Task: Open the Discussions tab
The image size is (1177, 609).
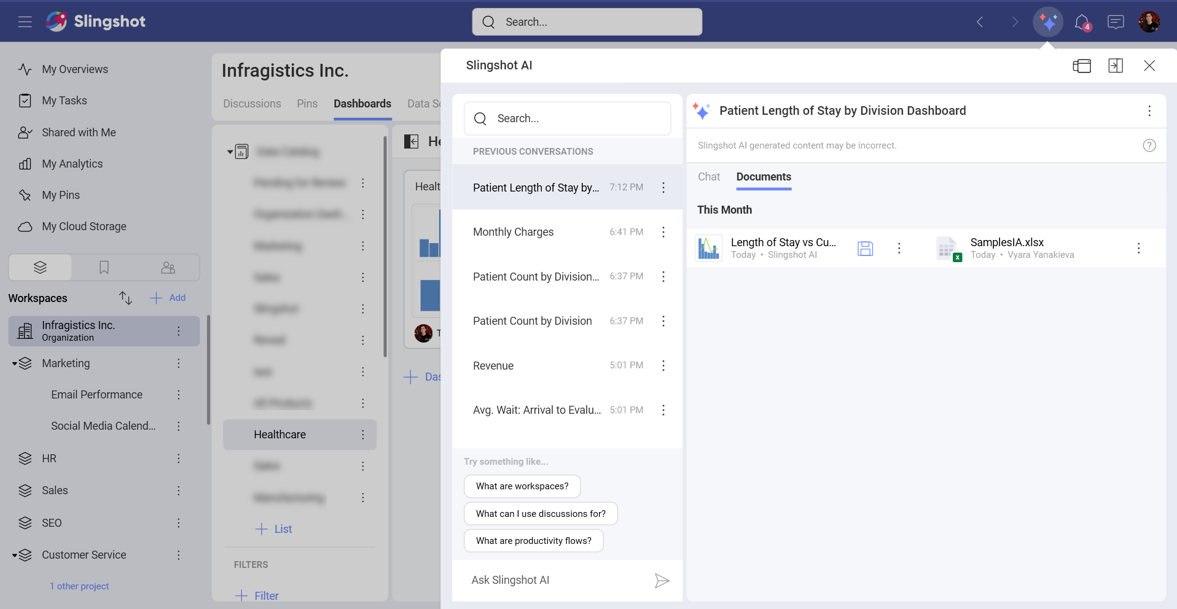Action: point(252,104)
